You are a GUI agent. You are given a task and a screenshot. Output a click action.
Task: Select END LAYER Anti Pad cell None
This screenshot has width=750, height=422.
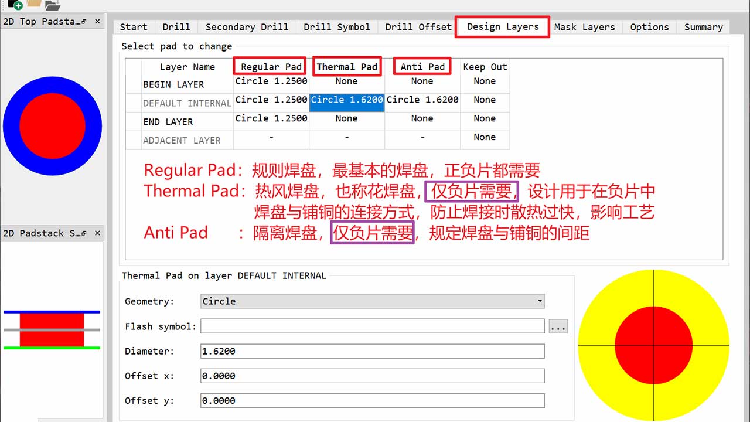click(422, 121)
